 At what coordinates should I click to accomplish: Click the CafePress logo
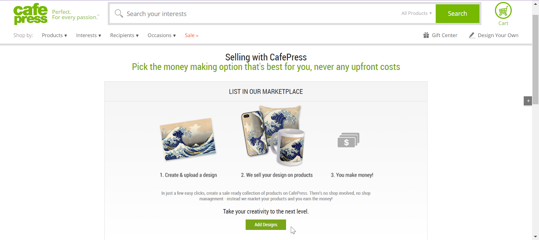[x=31, y=14]
